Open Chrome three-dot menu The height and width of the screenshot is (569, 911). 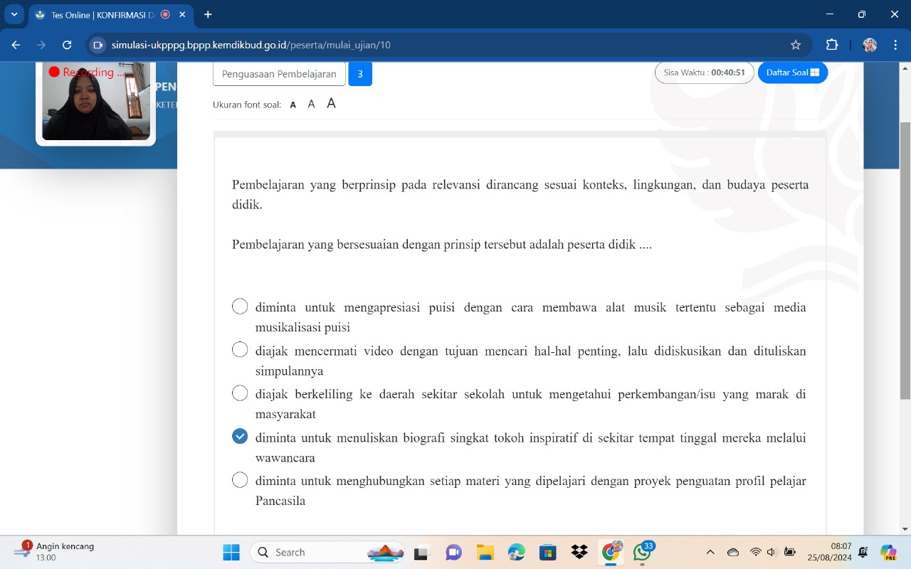[x=894, y=45]
